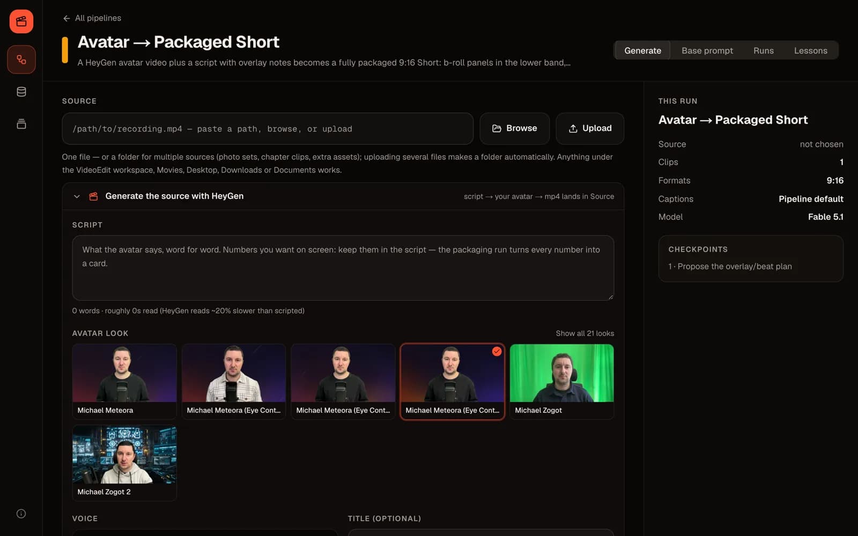
Task: Focus the source path input field
Action: (x=268, y=129)
